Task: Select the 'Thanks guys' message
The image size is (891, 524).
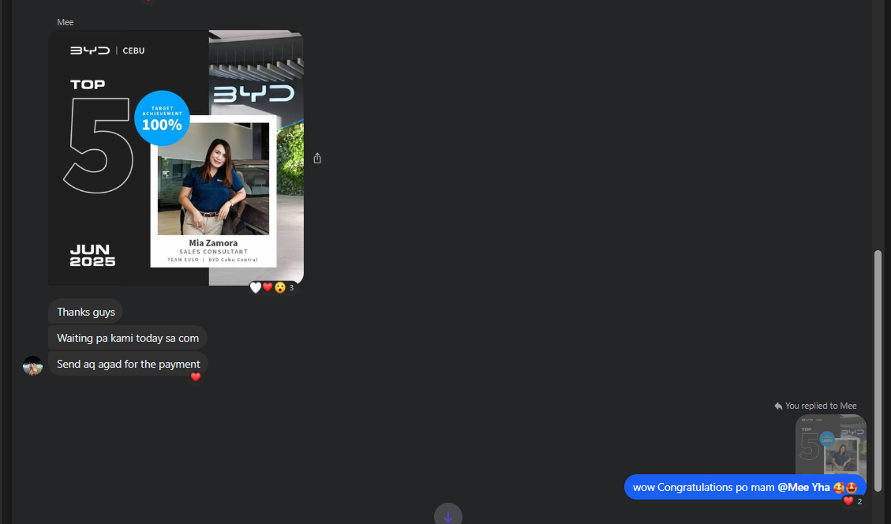Action: pos(85,312)
